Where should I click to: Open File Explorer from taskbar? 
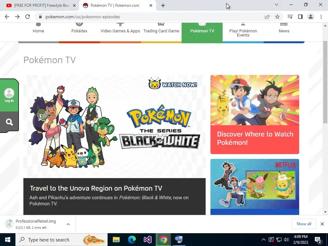point(116,240)
